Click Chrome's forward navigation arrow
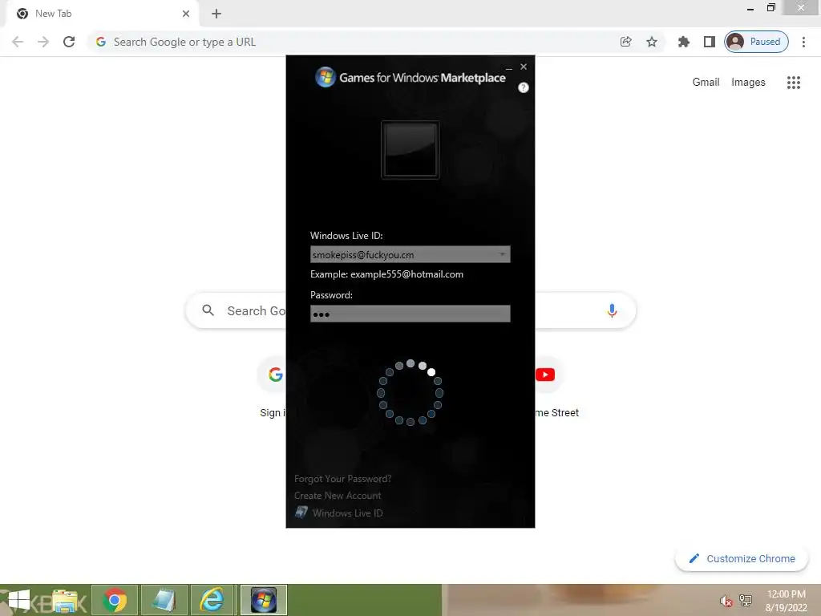 point(43,42)
